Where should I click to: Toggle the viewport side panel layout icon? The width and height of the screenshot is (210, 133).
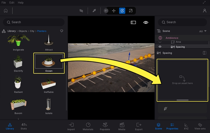click(133, 23)
